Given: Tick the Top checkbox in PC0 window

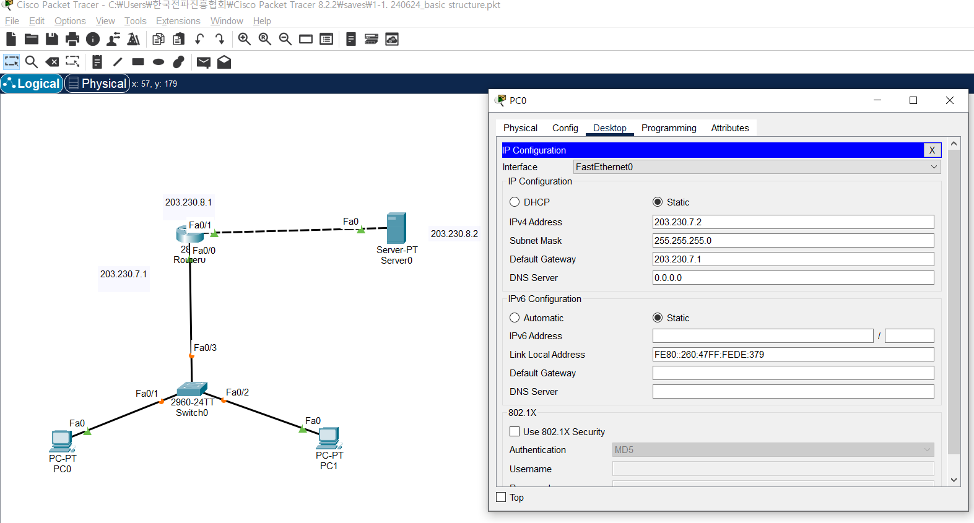Looking at the screenshot, I should coord(502,497).
